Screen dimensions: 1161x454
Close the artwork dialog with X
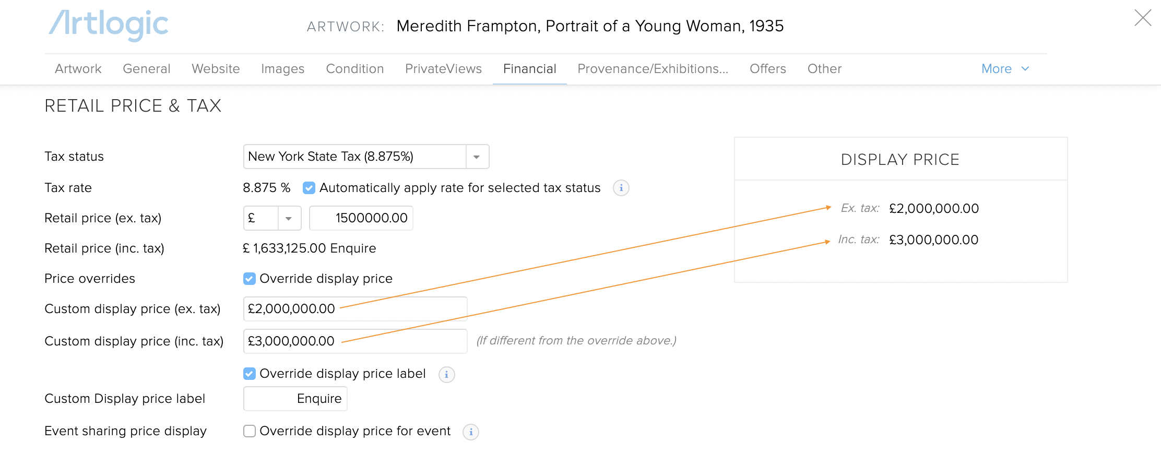tap(1143, 18)
